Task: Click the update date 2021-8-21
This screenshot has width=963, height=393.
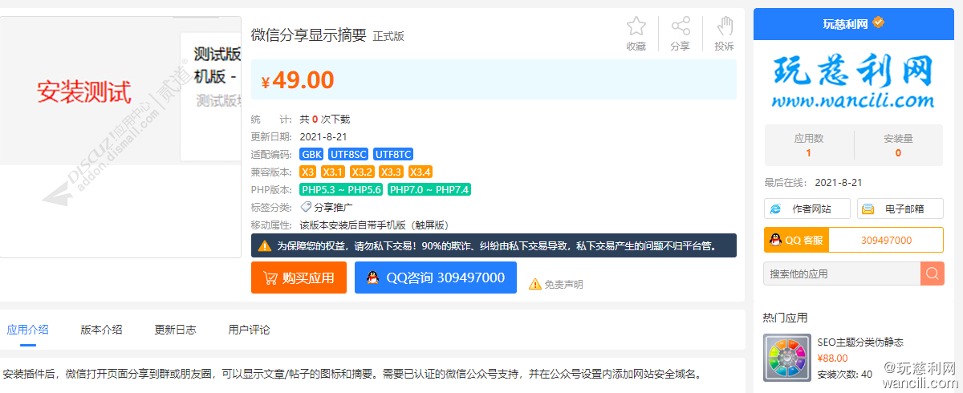Action: coord(323,136)
